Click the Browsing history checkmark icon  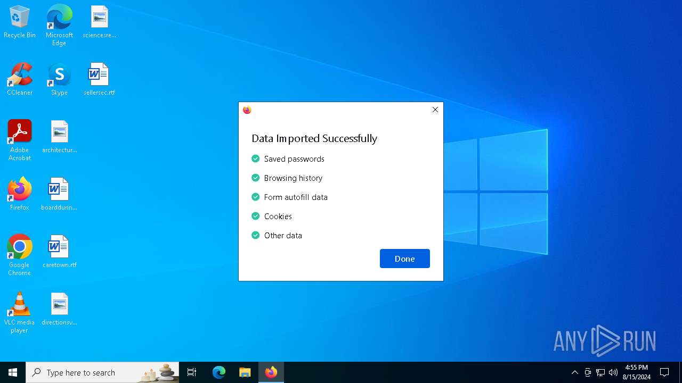pos(256,178)
